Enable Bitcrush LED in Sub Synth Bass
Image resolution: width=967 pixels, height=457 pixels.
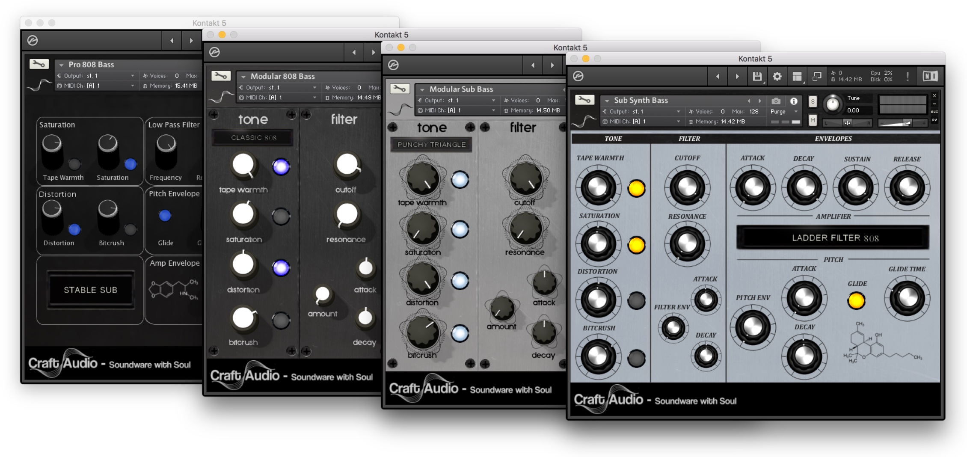click(636, 358)
